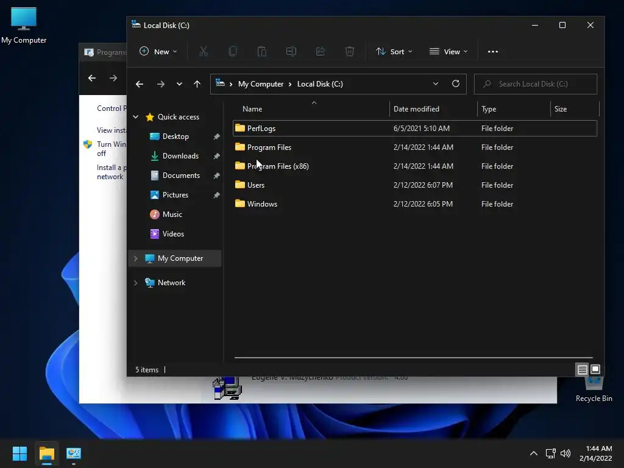Select the Program Files (x86) folder name
The image size is (624, 468).
[x=278, y=166]
